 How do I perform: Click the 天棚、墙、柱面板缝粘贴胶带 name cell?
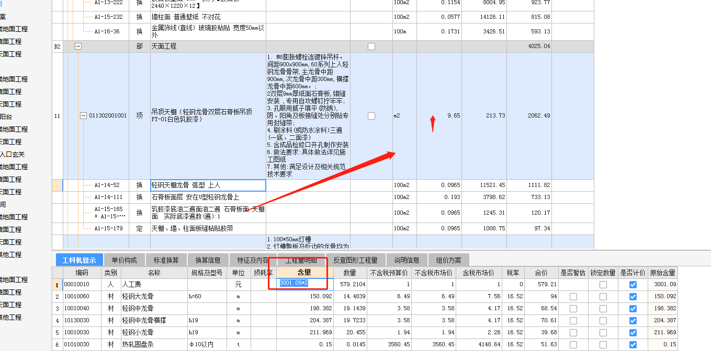pyautogui.click(x=208, y=229)
